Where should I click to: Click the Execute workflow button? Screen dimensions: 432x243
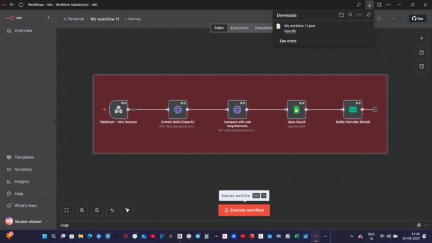pos(244,210)
